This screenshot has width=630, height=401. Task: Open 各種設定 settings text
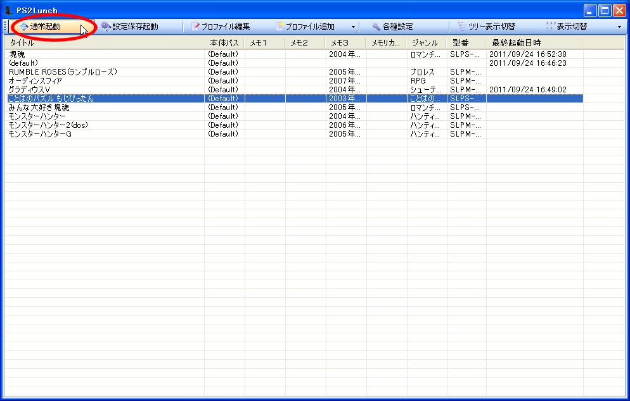tap(397, 27)
